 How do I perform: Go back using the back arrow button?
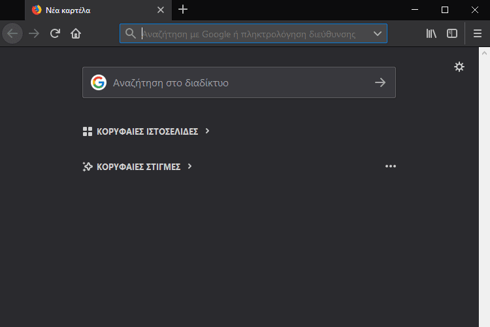coord(12,33)
